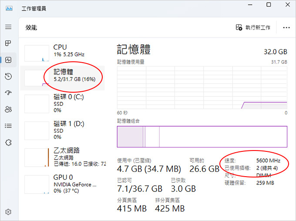Click the 記憶體使用量 graph area
296x221 pixels.
[x=202, y=87]
